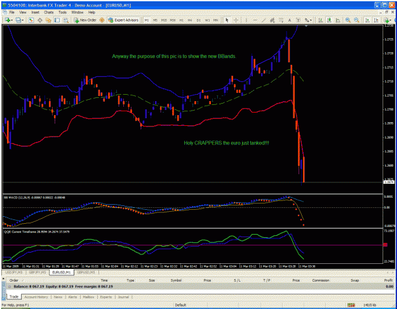Select the Text 'A' tool

click(290, 20)
